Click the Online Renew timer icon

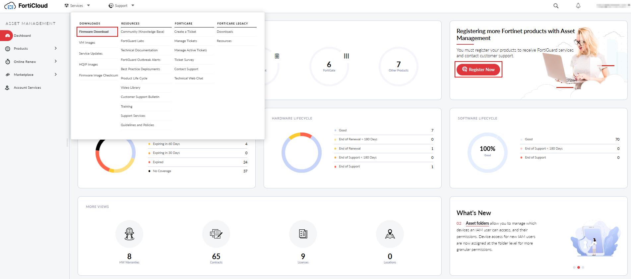8,62
